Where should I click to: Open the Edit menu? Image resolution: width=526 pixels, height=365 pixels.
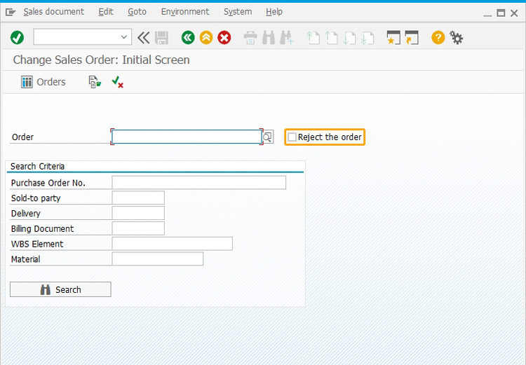pyautogui.click(x=106, y=12)
